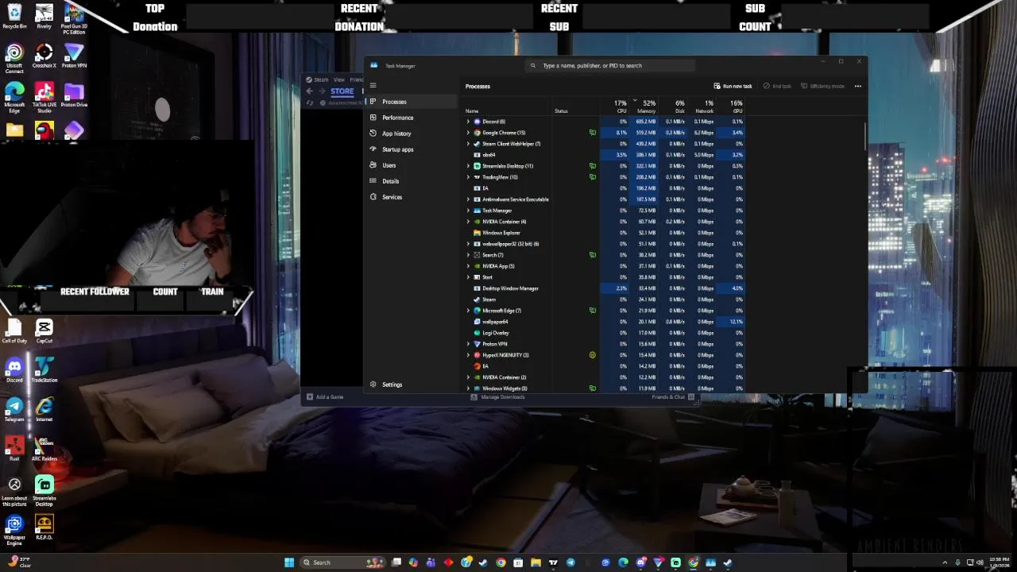
Task: Expand the Google Chrome (15) process group
Action: click(468, 133)
